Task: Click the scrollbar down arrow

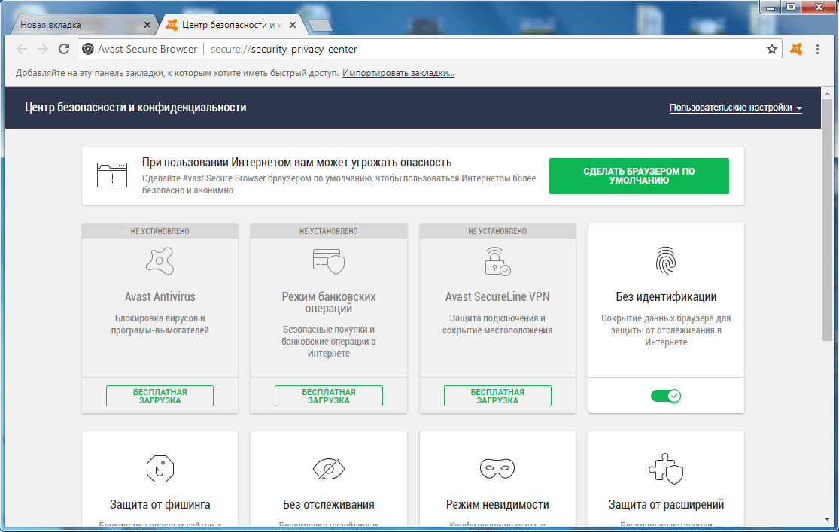Action: point(828,519)
